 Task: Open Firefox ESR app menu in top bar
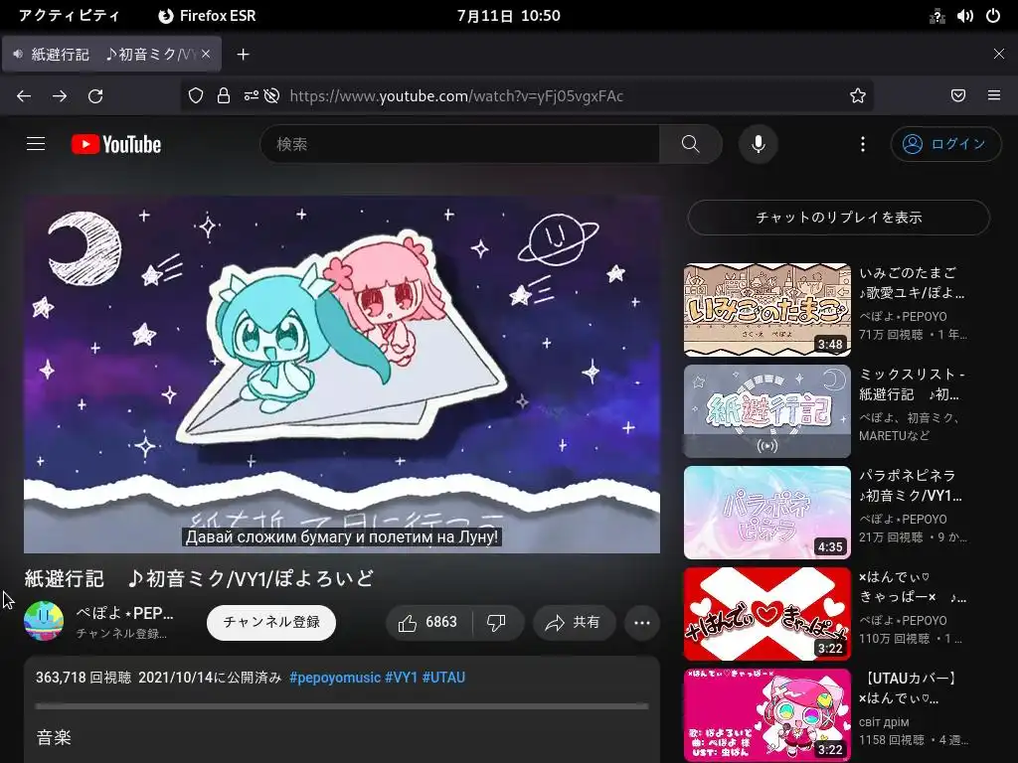[x=207, y=16]
